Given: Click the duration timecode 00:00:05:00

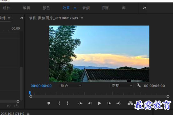Looking at the screenshot, I should [154, 86].
